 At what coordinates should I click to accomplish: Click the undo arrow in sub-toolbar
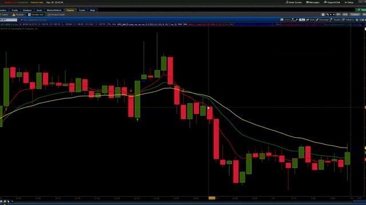point(328,15)
